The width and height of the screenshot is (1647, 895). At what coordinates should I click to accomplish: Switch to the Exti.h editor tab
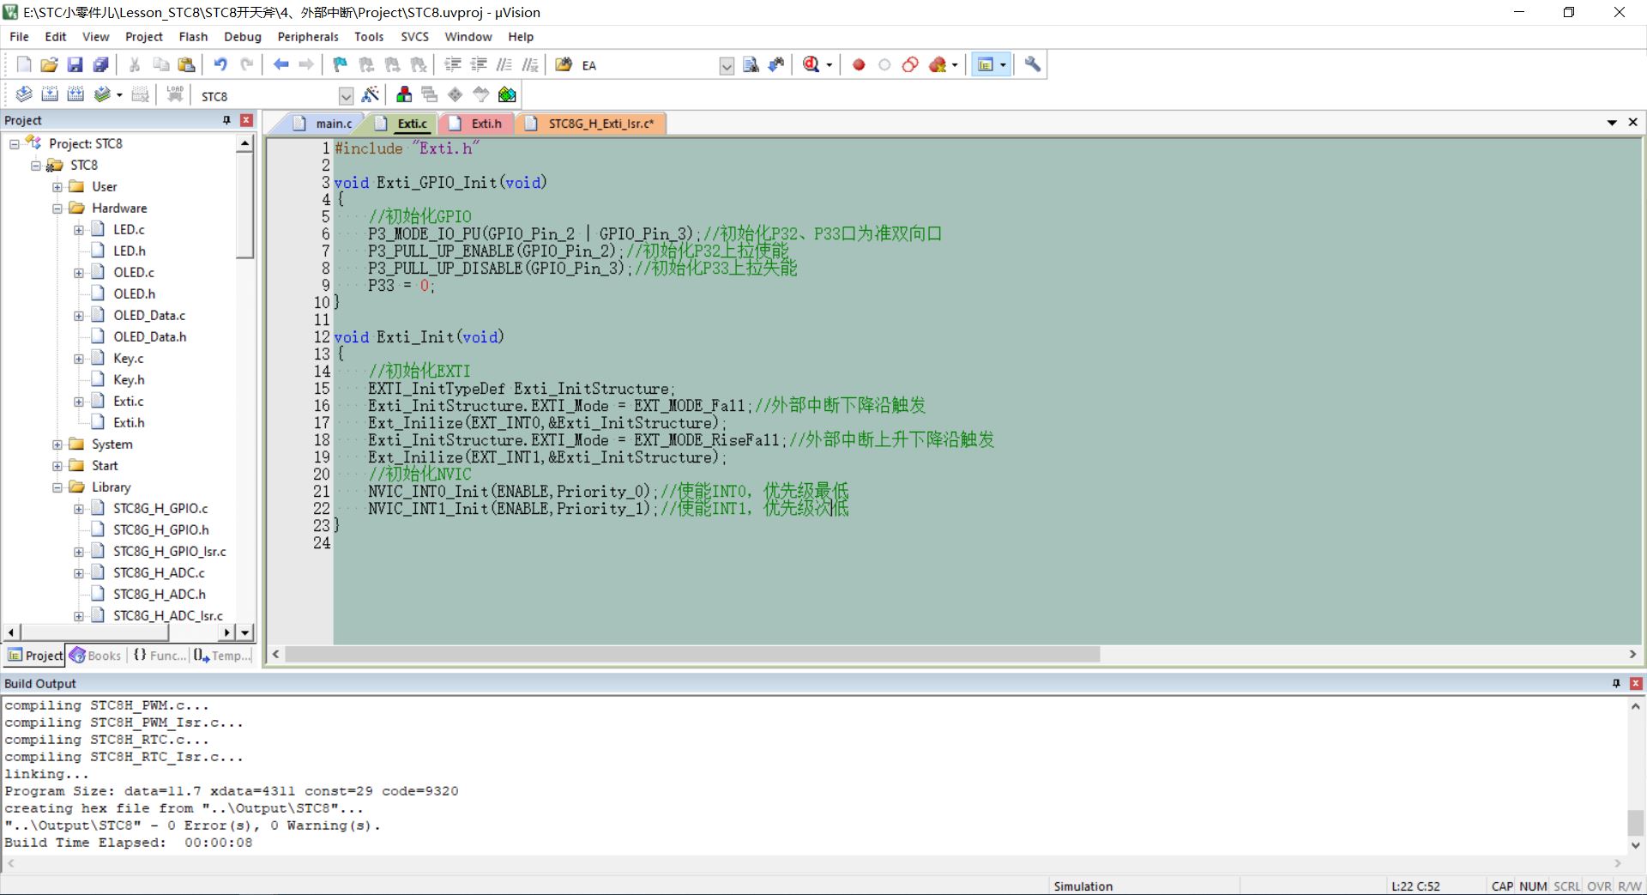[x=486, y=124]
